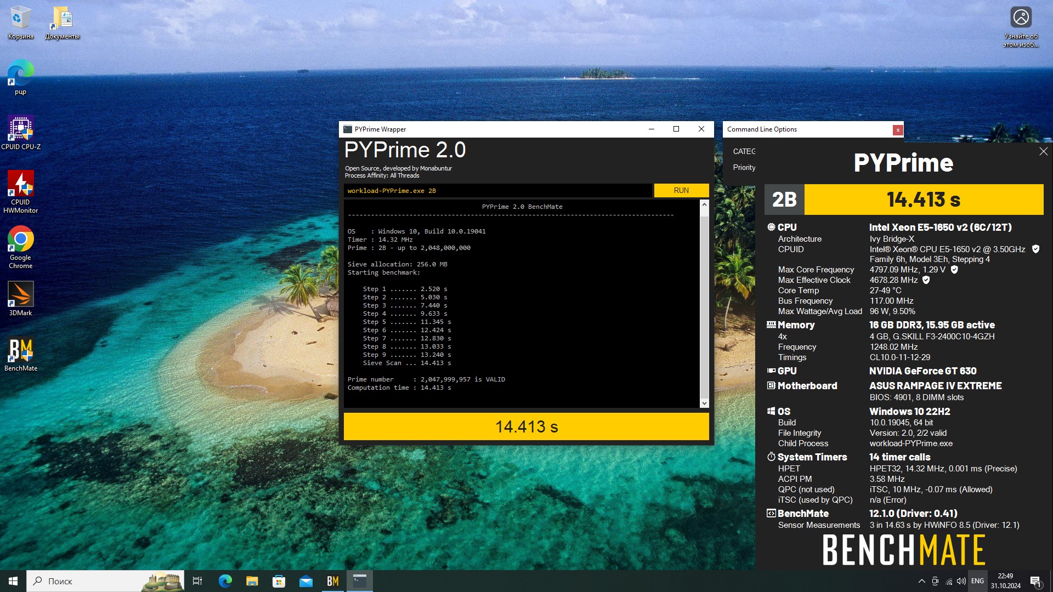Open the Windows Start menu
The image size is (1053, 592).
(13, 581)
